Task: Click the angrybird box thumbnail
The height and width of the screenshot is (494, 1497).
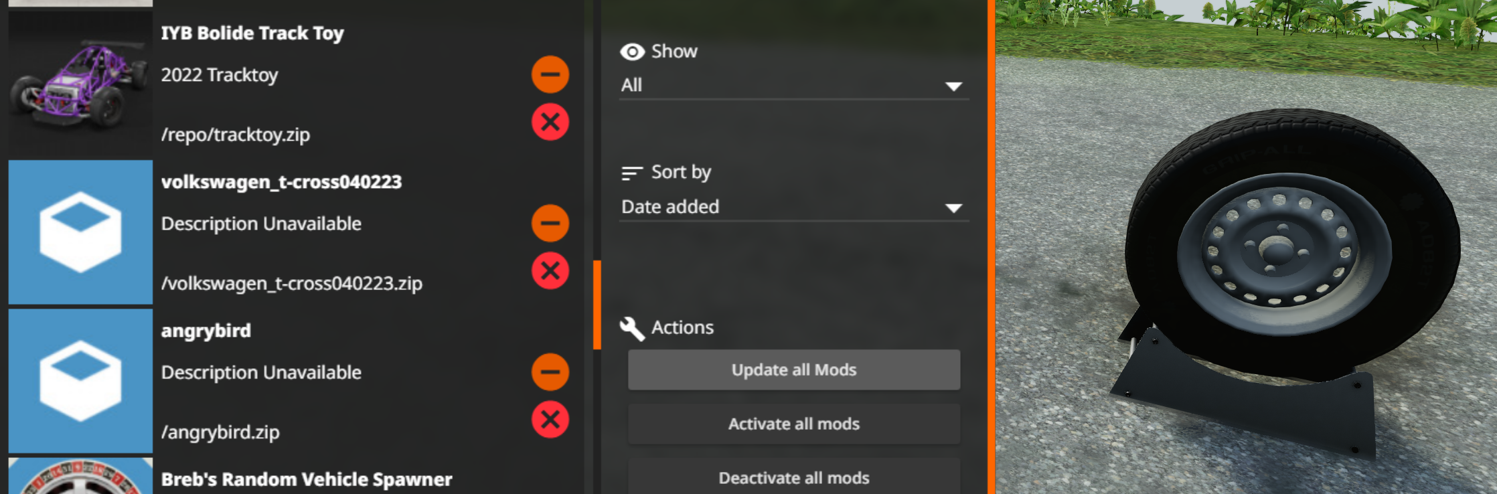Action: [80, 381]
